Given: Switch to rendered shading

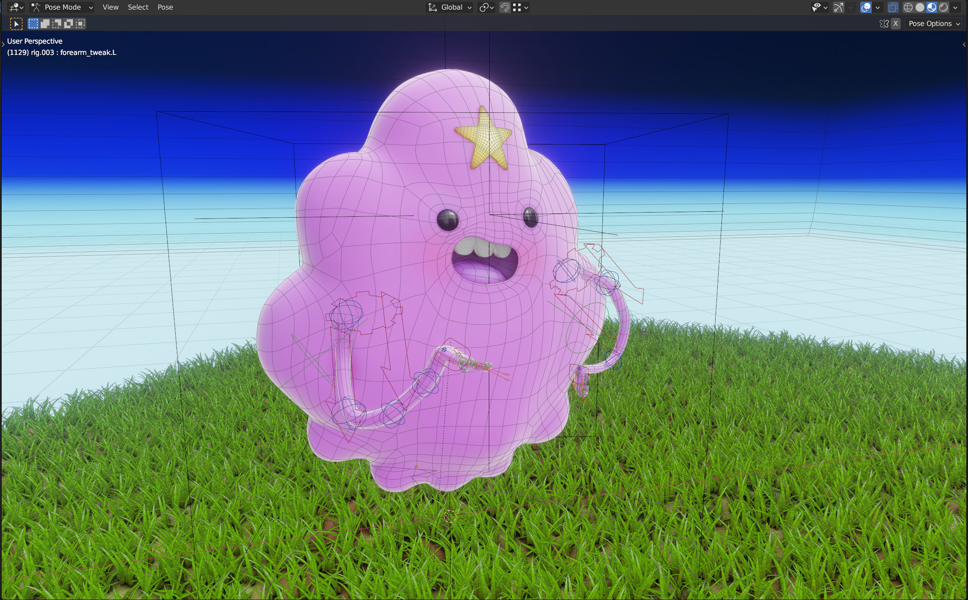Looking at the screenshot, I should 943,7.
